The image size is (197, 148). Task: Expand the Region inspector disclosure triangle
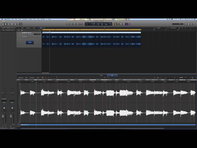pos(1,28)
